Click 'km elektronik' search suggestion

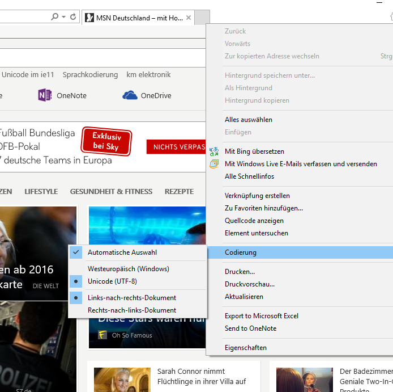coord(148,74)
